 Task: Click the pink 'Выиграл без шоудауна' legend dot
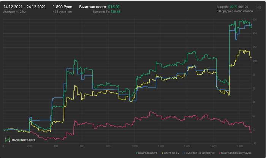click(220, 153)
